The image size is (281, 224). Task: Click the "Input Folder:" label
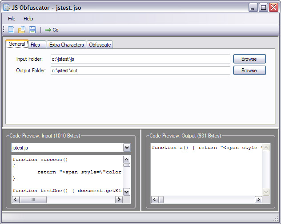(29, 59)
